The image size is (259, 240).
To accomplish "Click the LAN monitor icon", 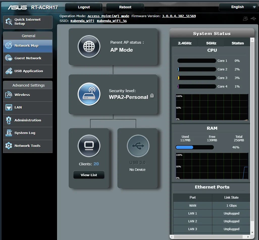I will 9,107.
